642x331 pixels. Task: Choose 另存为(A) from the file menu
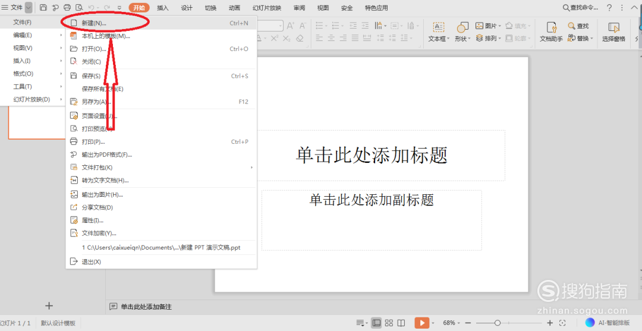coord(161,102)
